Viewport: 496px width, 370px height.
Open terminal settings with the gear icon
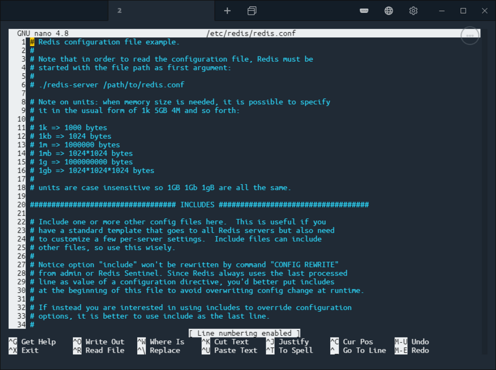[413, 10]
